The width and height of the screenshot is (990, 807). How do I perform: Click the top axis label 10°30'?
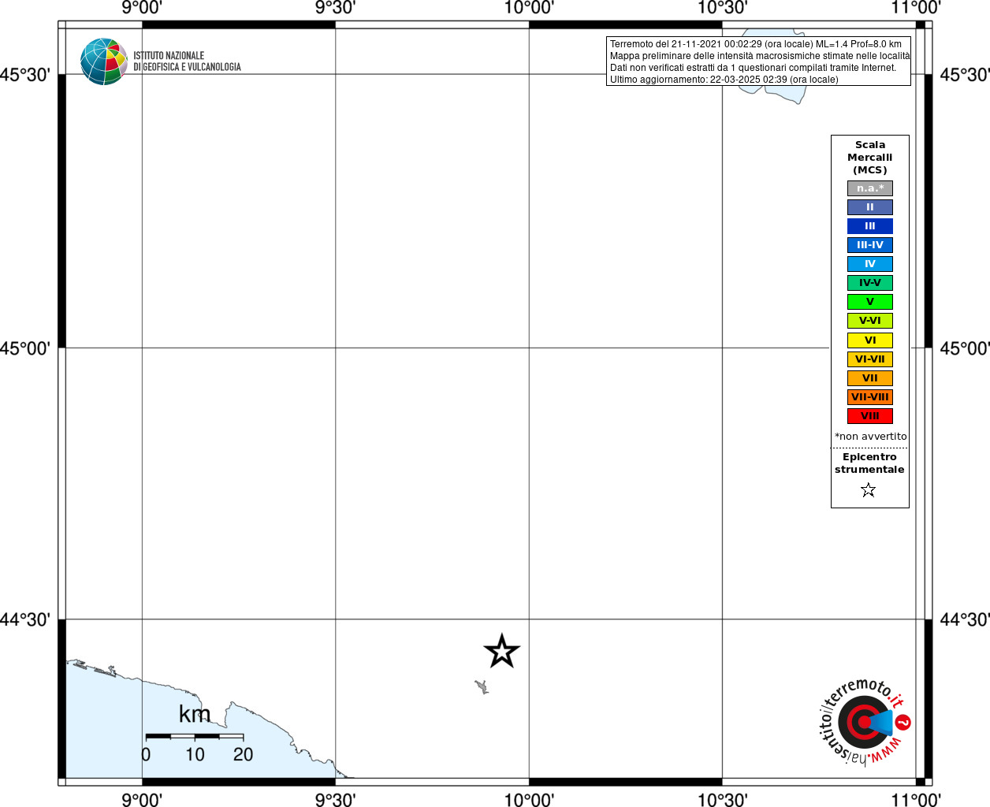722,8
